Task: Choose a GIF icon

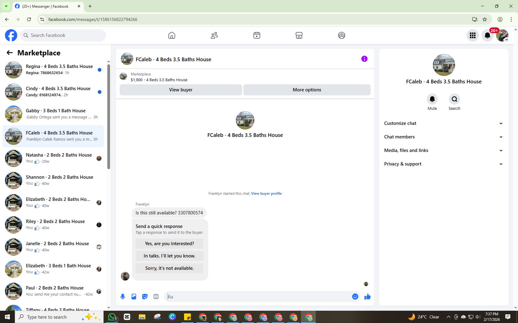Action: click(x=156, y=297)
